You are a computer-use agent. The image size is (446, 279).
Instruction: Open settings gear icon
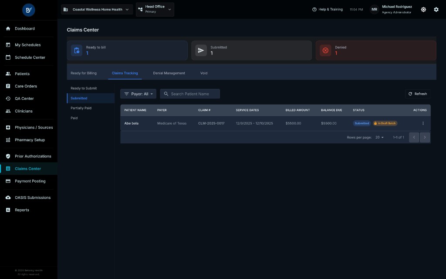point(436,10)
